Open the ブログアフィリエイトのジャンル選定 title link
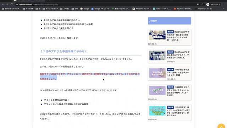The height and width of the screenshot is (128, 227). coord(178,91)
